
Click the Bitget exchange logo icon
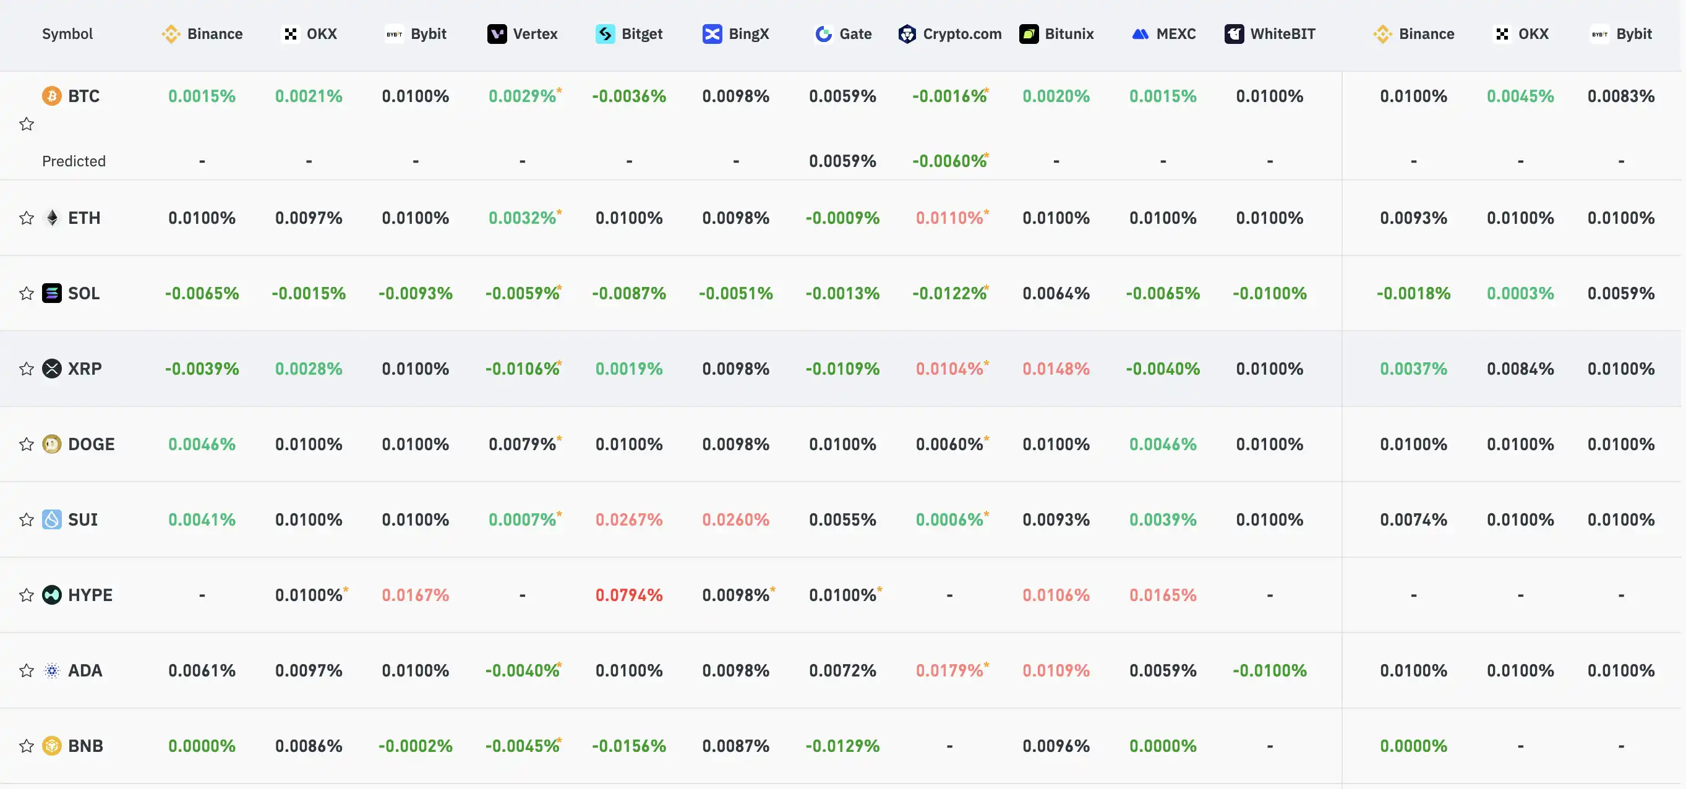[605, 34]
